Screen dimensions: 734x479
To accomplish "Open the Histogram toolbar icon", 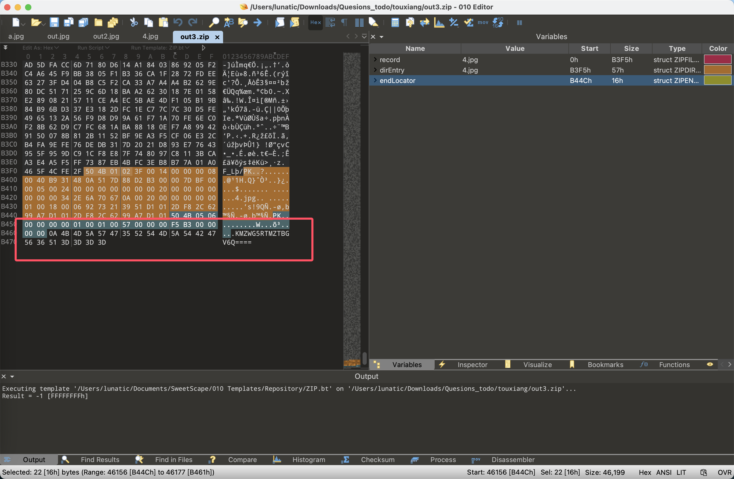I will (439, 22).
